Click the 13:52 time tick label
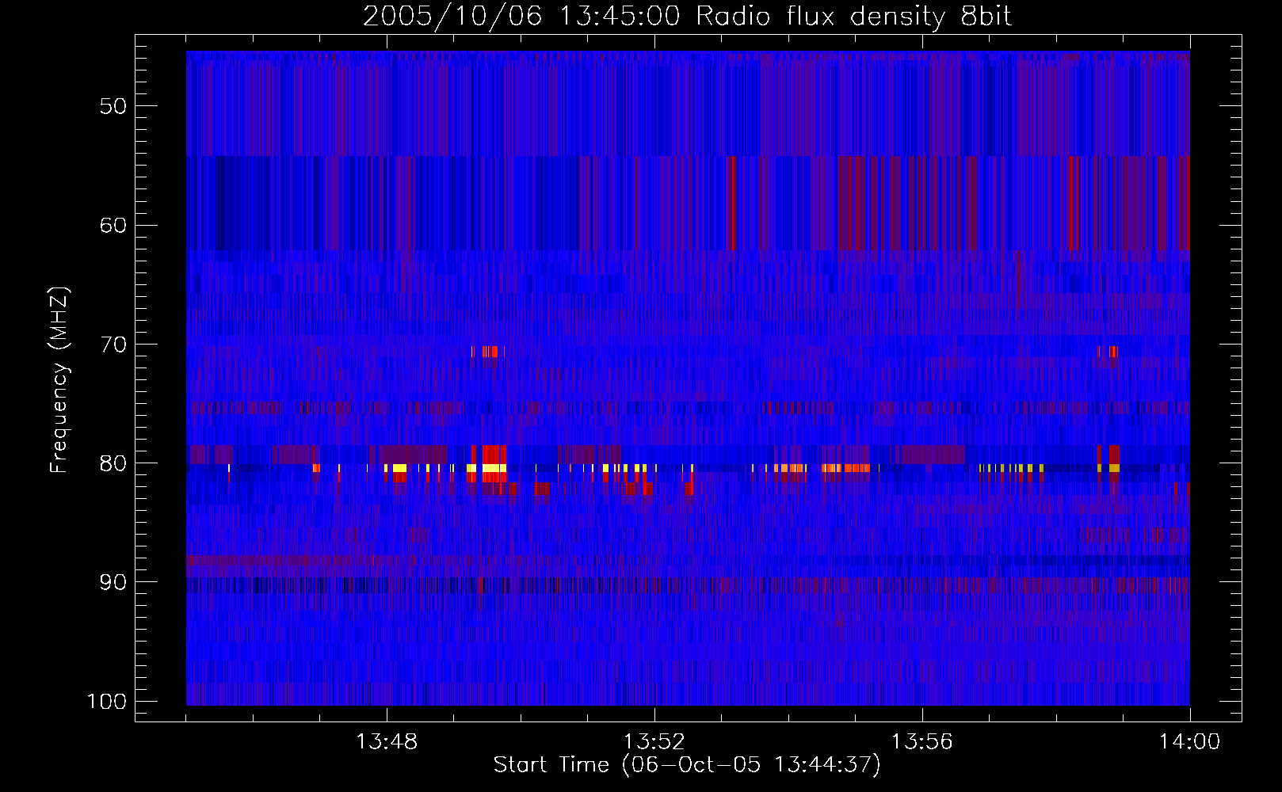The height and width of the screenshot is (792, 1282). coord(654,742)
